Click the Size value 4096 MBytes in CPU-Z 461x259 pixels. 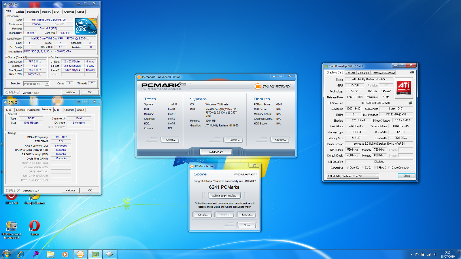[31, 123]
